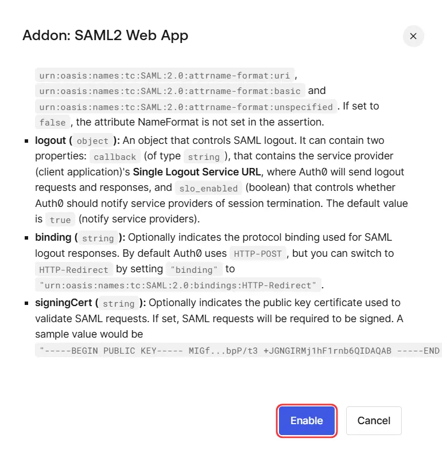Cancel the SAML2 Web App addon setup
The image size is (442, 462).
coord(373,420)
